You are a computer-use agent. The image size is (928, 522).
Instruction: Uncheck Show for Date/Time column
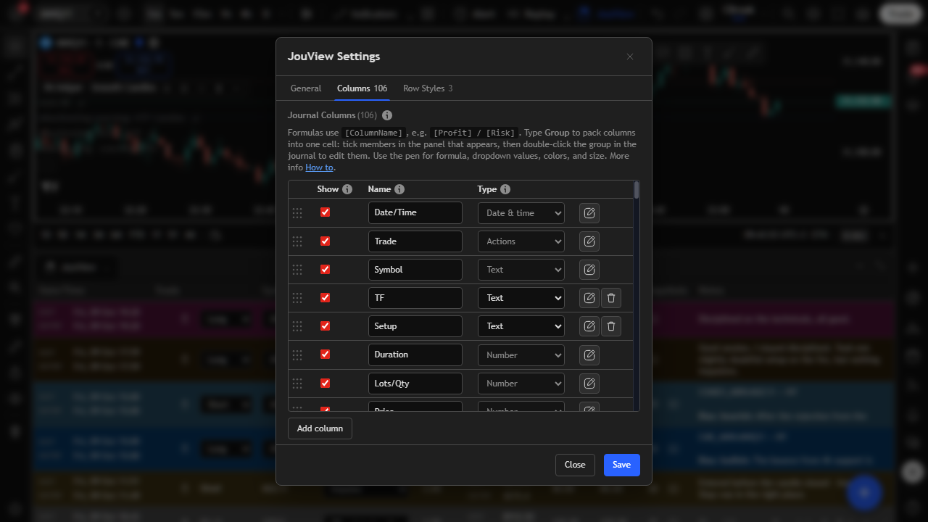pyautogui.click(x=325, y=212)
